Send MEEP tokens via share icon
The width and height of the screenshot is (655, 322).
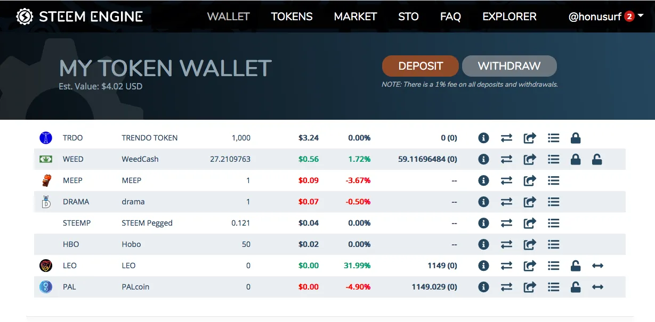pos(530,180)
